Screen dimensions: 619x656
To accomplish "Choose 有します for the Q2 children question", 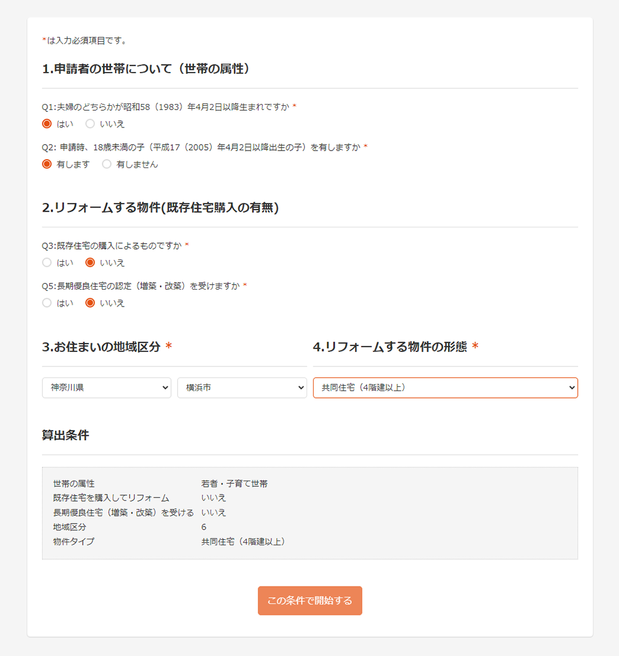I will [47, 163].
